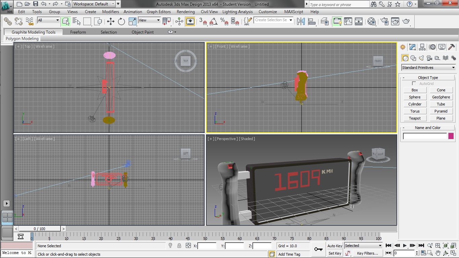This screenshot has width=459, height=258.
Task: Click the magenta object color swatch
Action: 451,136
